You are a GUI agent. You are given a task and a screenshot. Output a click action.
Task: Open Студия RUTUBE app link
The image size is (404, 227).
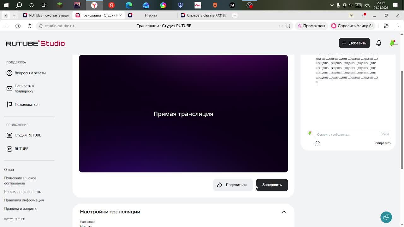pyautogui.click(x=24, y=135)
